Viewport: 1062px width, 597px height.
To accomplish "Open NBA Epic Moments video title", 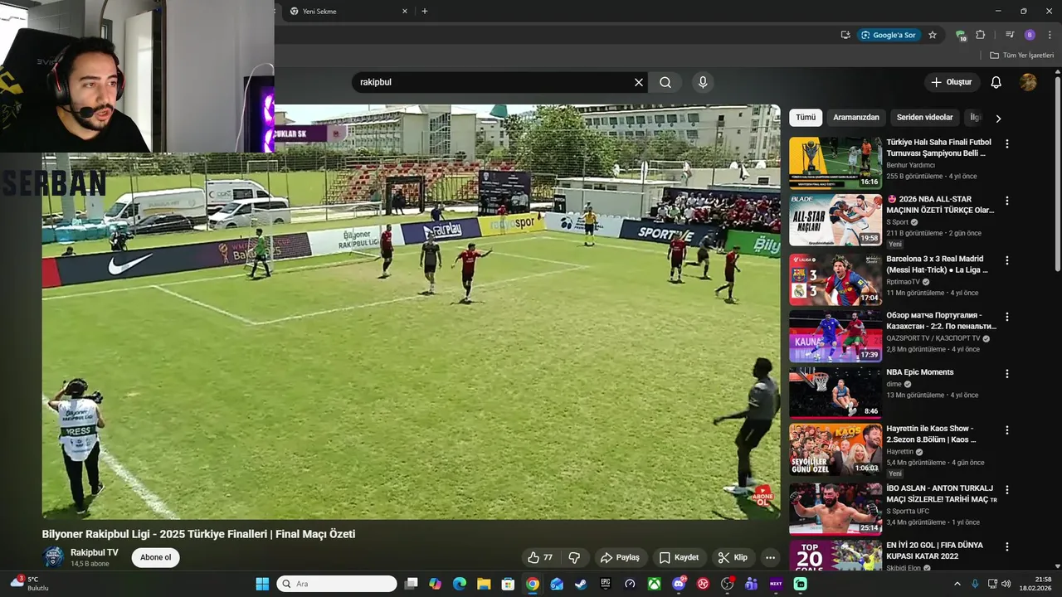I will click(920, 372).
